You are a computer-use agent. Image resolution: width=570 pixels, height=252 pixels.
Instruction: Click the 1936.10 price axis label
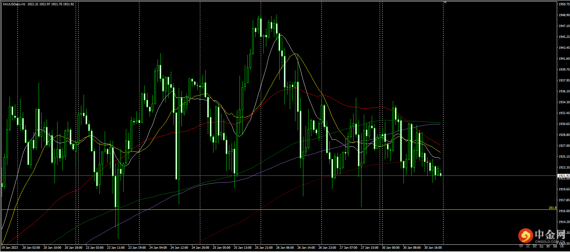click(564, 91)
